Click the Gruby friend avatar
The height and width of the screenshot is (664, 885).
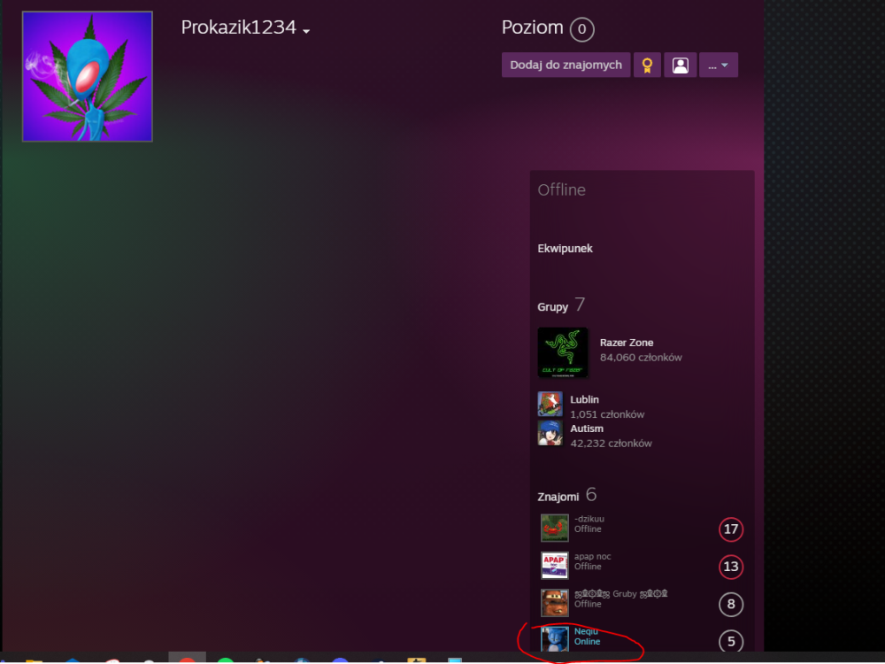(x=554, y=602)
